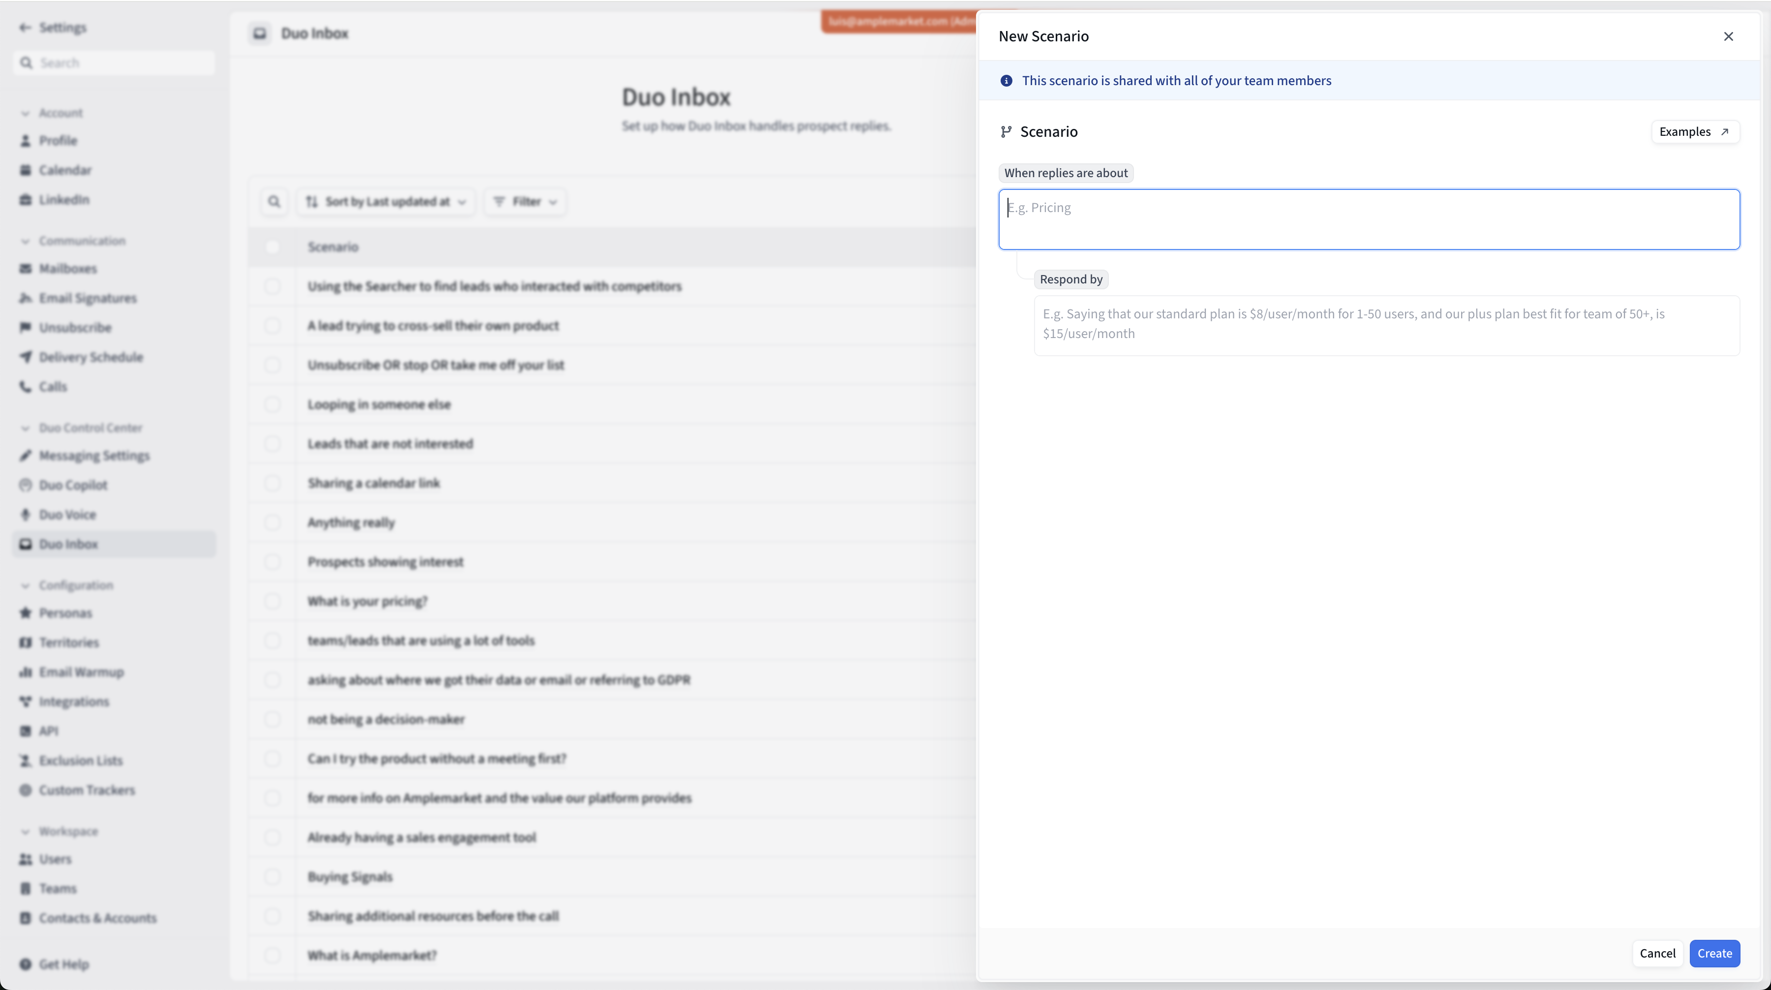Click the Get Help icon in sidebar
Image resolution: width=1771 pixels, height=990 pixels.
point(26,964)
